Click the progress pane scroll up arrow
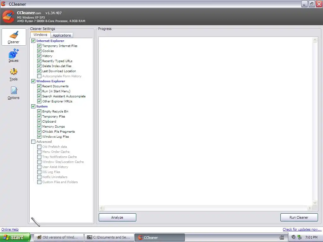 [x=315, y=40]
